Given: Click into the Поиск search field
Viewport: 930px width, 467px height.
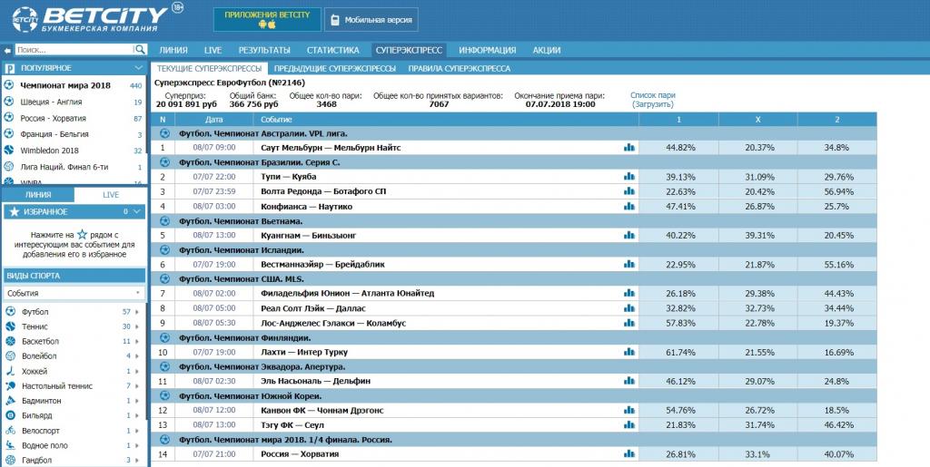Looking at the screenshot, I should click(x=73, y=50).
